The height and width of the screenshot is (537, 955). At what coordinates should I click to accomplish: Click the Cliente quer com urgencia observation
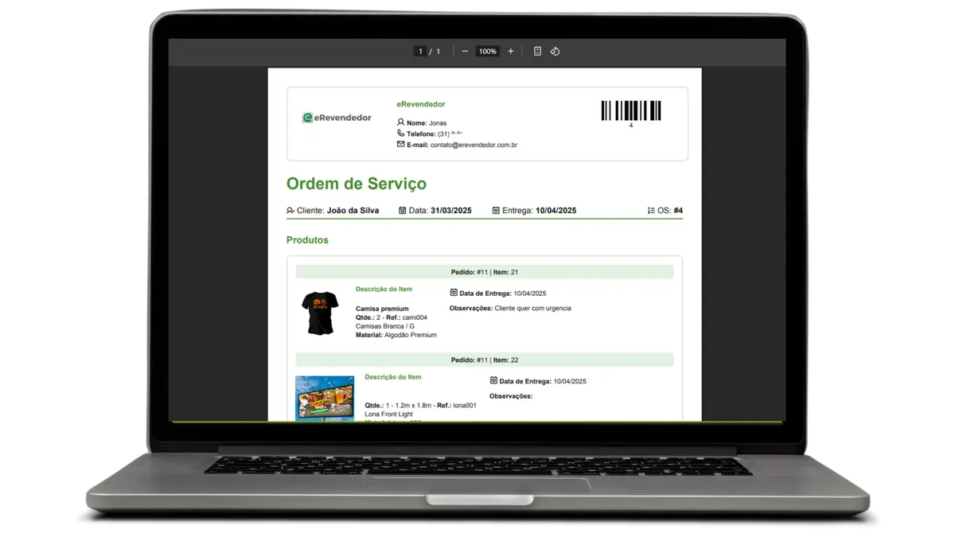tap(532, 308)
